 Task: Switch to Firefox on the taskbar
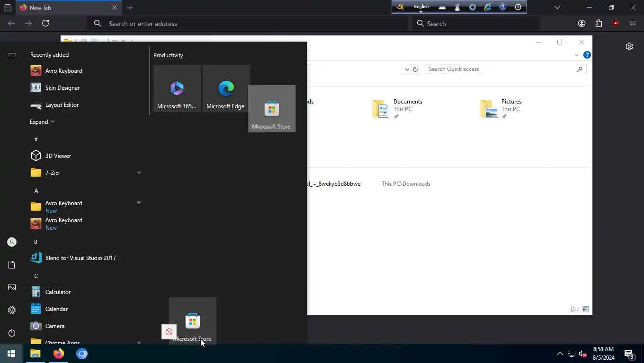pyautogui.click(x=59, y=354)
